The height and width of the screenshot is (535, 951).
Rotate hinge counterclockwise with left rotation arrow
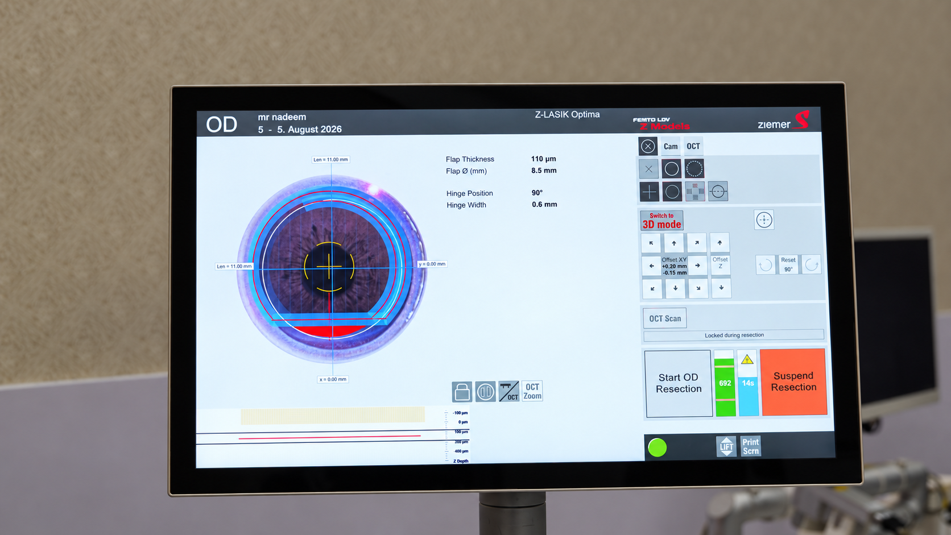tap(766, 265)
